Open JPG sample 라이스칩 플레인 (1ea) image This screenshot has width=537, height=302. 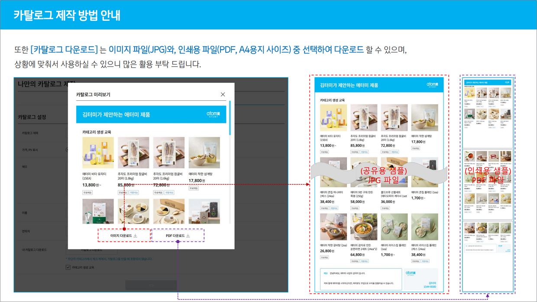(394, 227)
